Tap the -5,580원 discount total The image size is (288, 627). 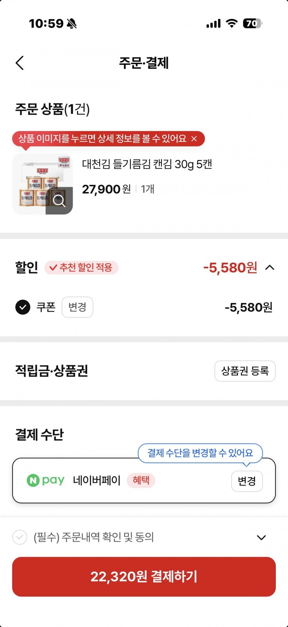230,267
